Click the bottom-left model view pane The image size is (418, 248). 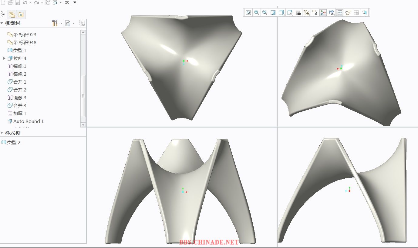pyautogui.click(x=182, y=187)
